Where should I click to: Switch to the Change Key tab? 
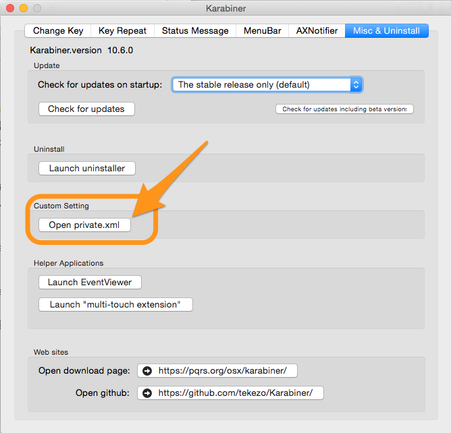(58, 31)
